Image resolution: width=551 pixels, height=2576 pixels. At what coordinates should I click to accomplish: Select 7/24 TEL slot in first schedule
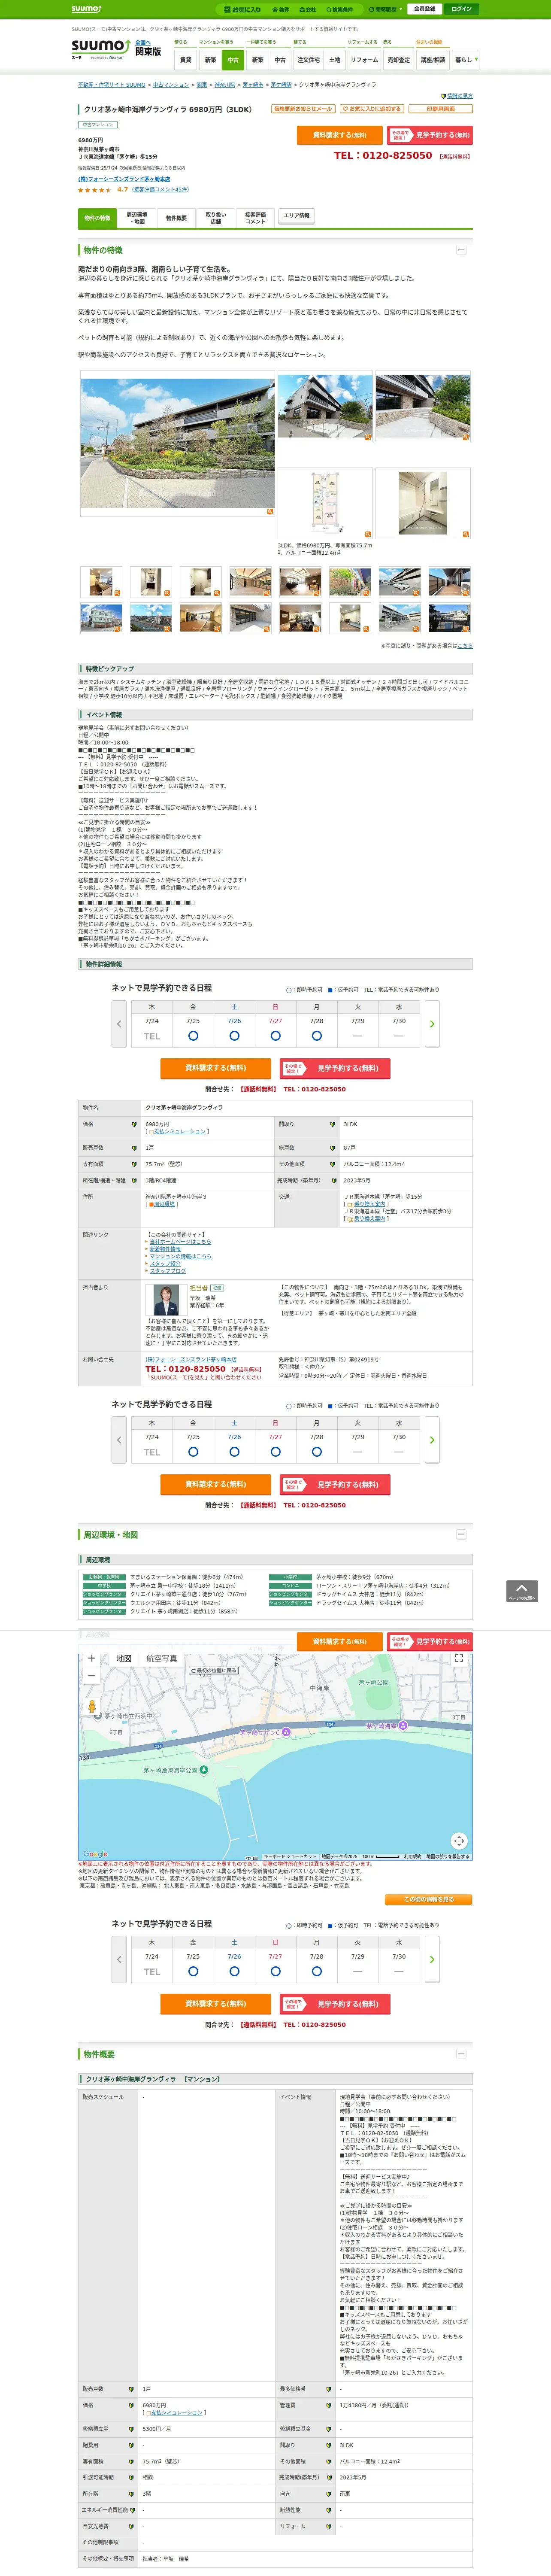(x=152, y=1036)
